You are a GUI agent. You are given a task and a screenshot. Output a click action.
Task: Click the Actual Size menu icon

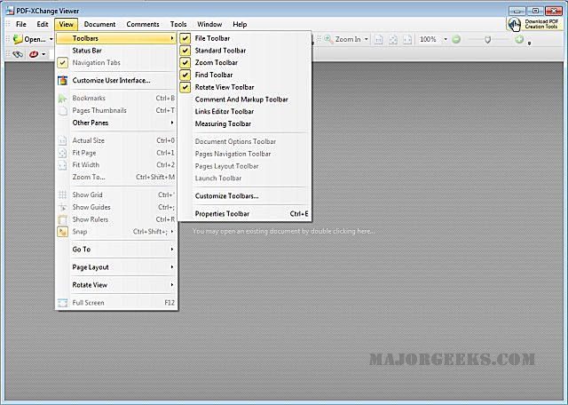pyautogui.click(x=63, y=140)
